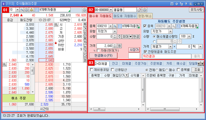Open the 체결가 price dropdown
The width and height of the screenshot is (206, 120).
[x=170, y=47]
